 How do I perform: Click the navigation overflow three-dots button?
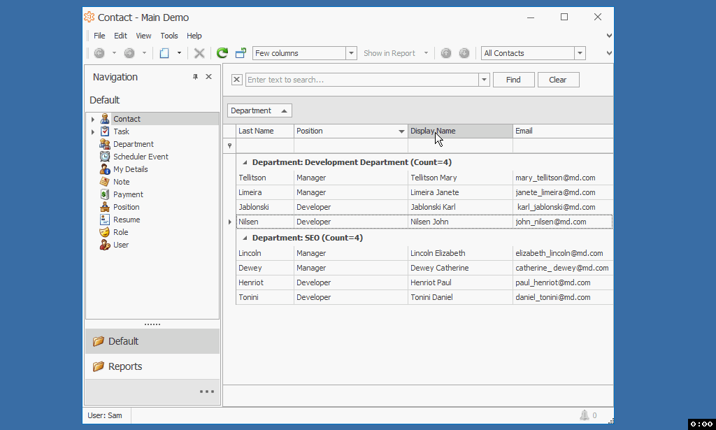pos(206,392)
